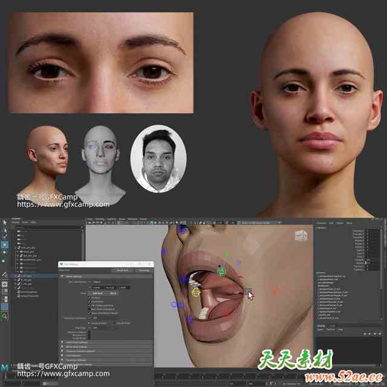
Task: Click the highlighted Move tool icon
Action: (4, 244)
